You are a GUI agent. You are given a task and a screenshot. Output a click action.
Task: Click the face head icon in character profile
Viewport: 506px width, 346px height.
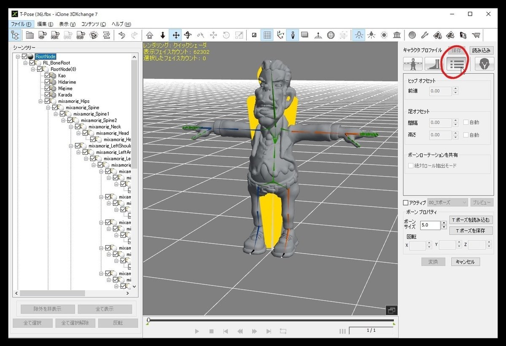[484, 64]
